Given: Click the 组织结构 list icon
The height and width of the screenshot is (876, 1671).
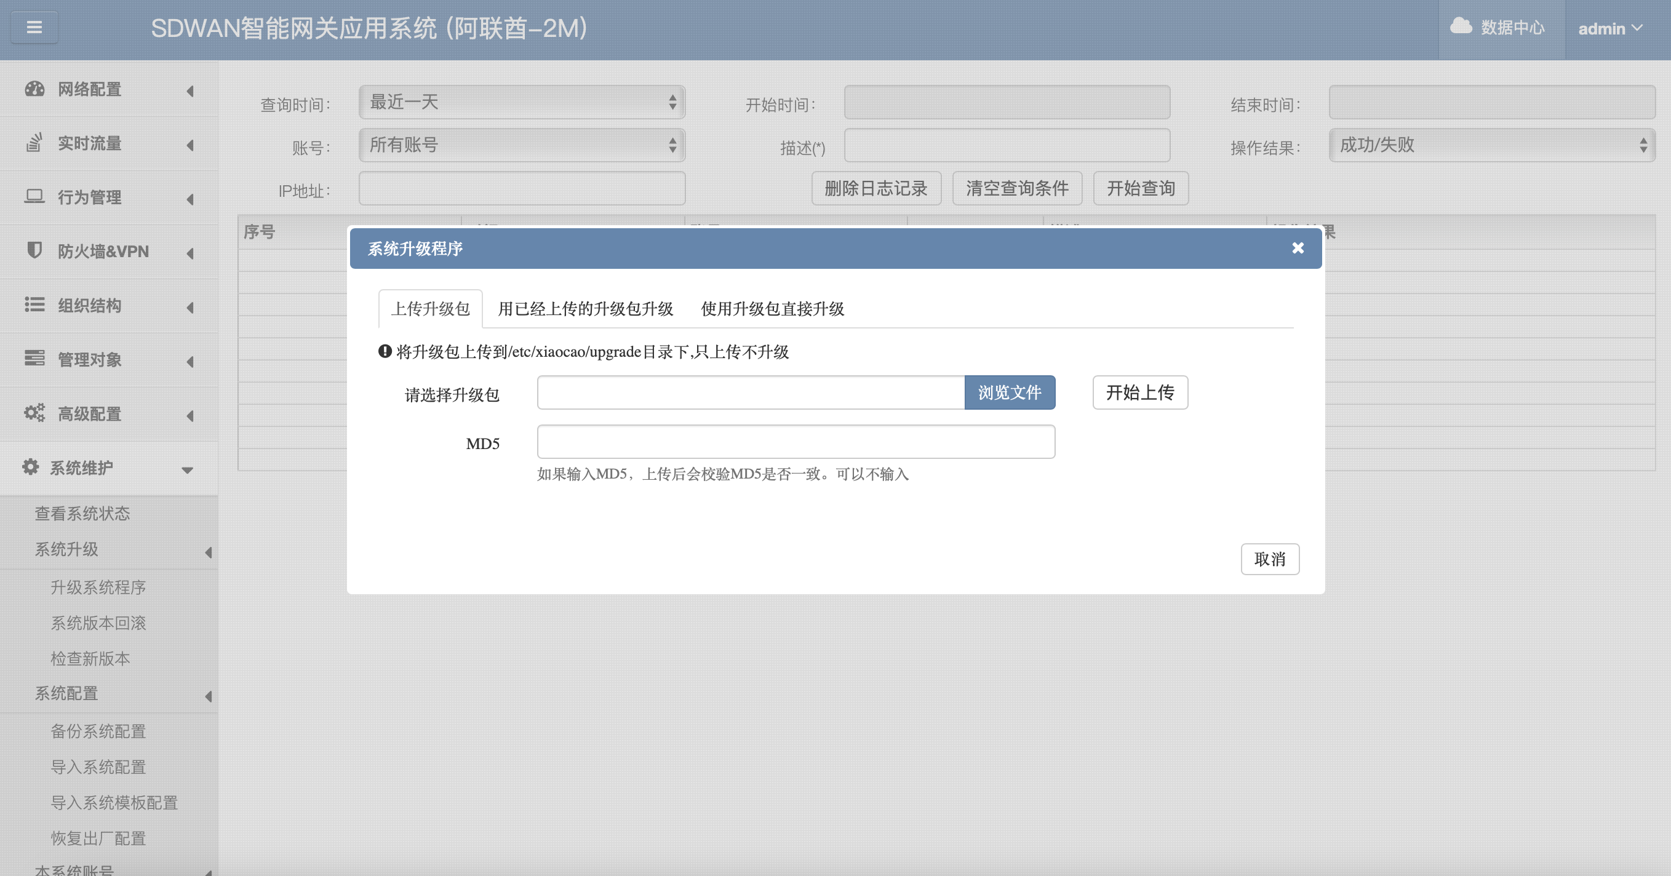Looking at the screenshot, I should tap(34, 305).
